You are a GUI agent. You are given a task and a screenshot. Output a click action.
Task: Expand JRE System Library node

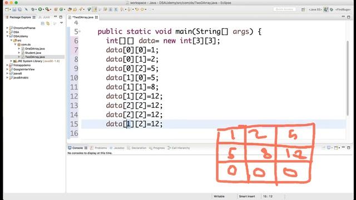11,61
